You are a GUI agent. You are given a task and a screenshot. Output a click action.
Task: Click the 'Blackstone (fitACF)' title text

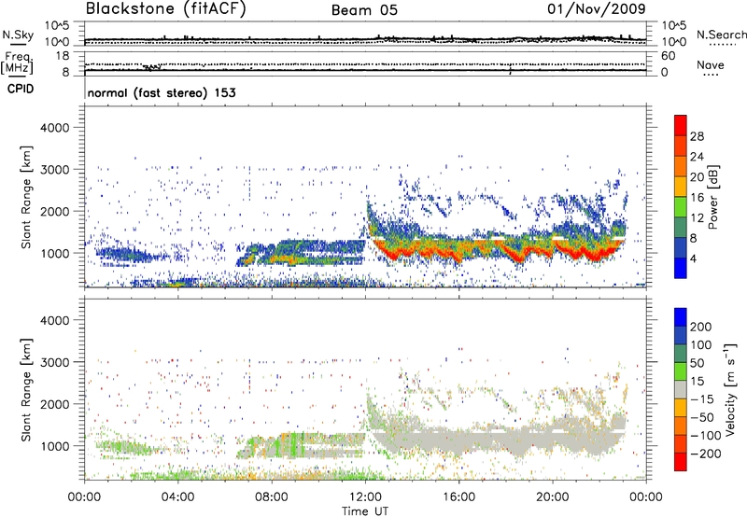[x=165, y=8]
